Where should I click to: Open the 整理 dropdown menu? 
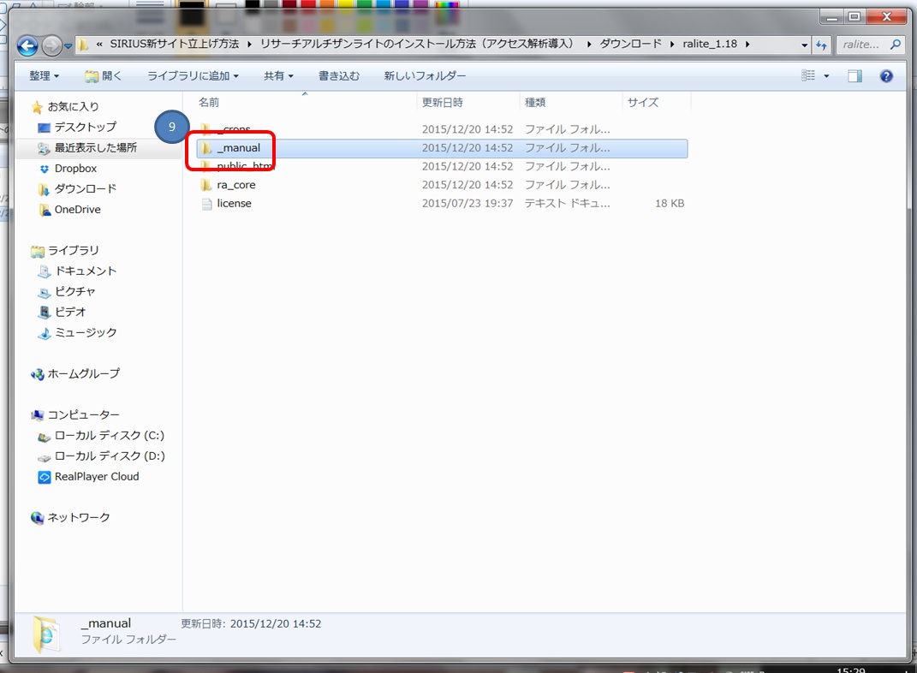(x=44, y=76)
